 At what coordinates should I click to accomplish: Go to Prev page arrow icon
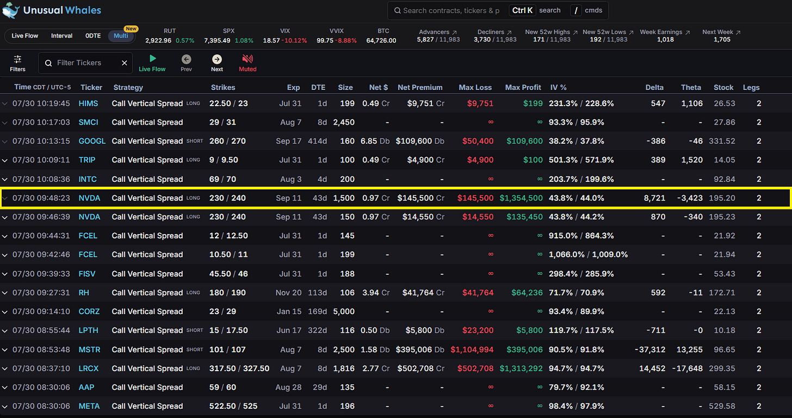point(186,59)
